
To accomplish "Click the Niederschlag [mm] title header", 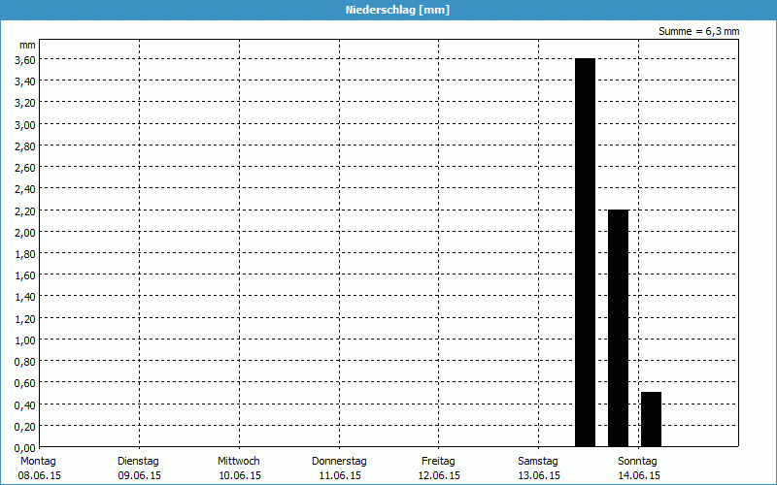I will pos(397,10).
